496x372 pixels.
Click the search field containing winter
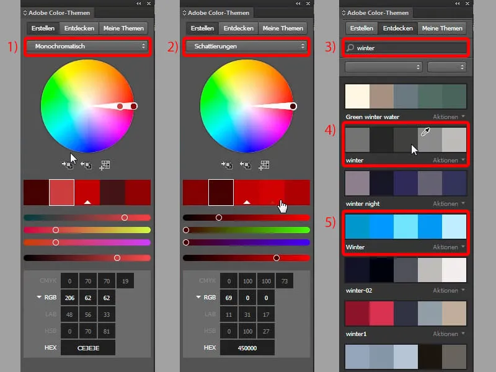click(x=406, y=48)
